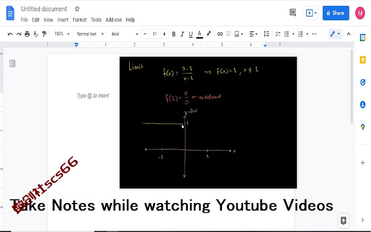Click the bulleted list icon
371x232 pixels.
286,34
